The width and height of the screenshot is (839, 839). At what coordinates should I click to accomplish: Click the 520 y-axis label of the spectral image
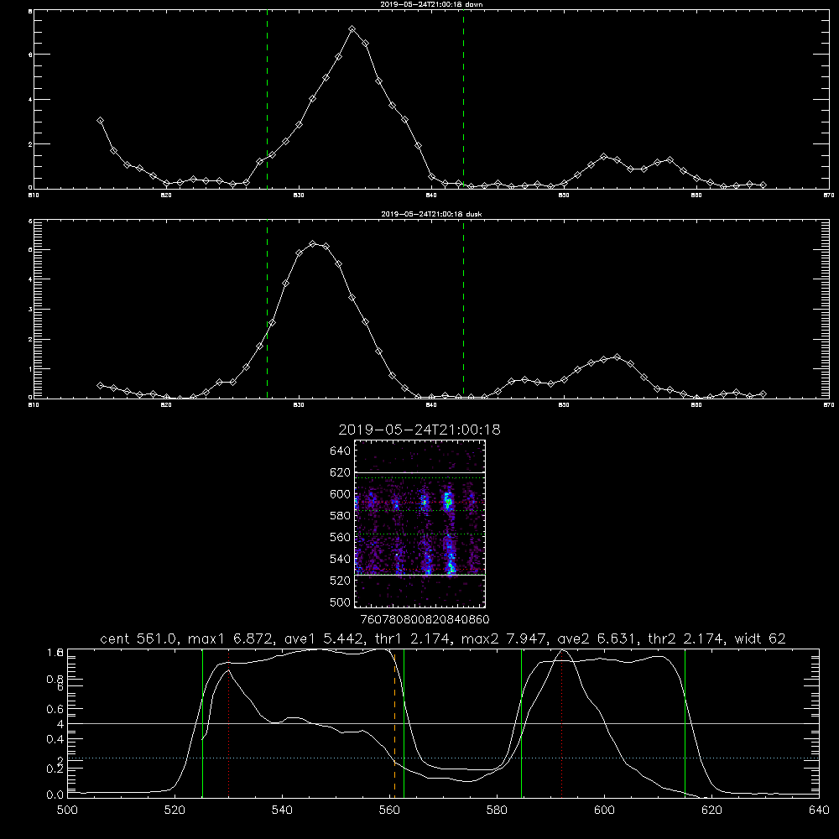[341, 581]
